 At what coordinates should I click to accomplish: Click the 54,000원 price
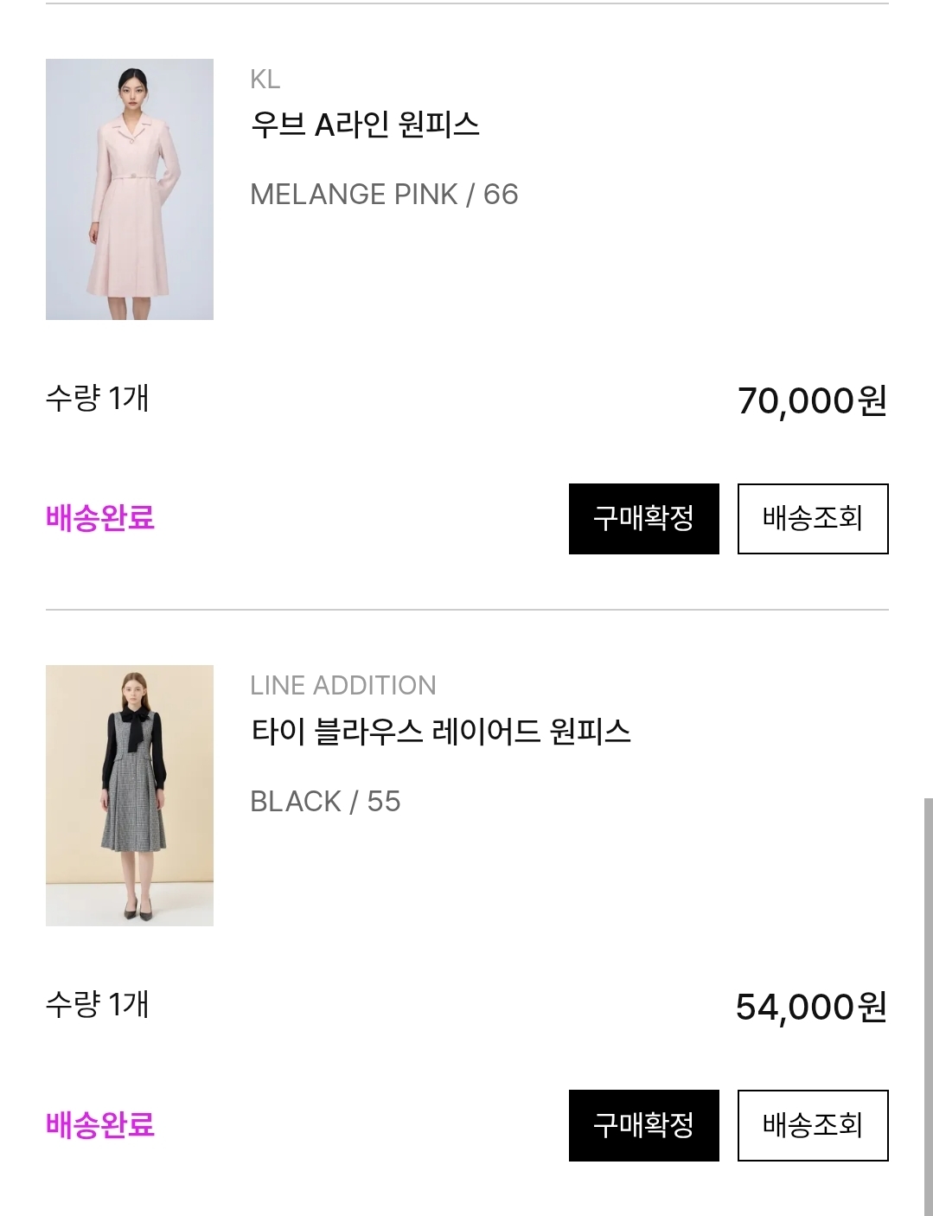pyautogui.click(x=811, y=1007)
